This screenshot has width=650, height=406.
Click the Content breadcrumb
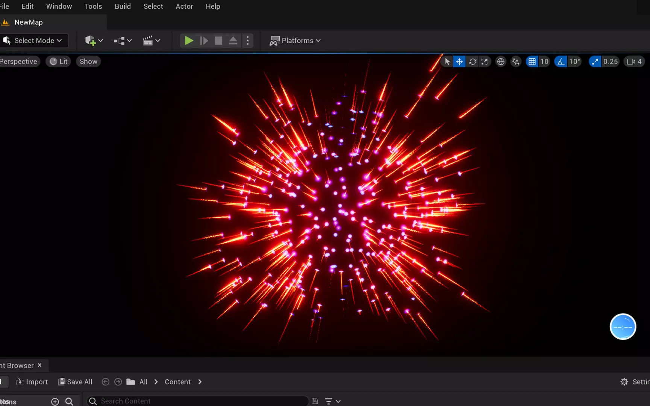pos(178,382)
